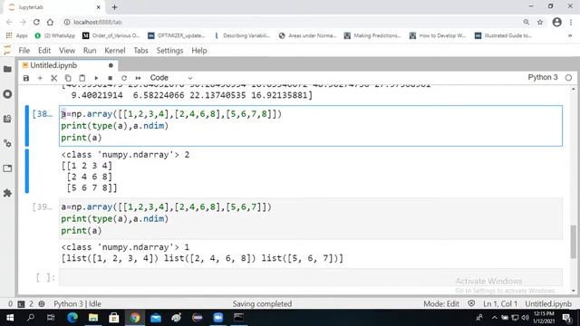
Task: Run the selected cell
Action: point(96,78)
